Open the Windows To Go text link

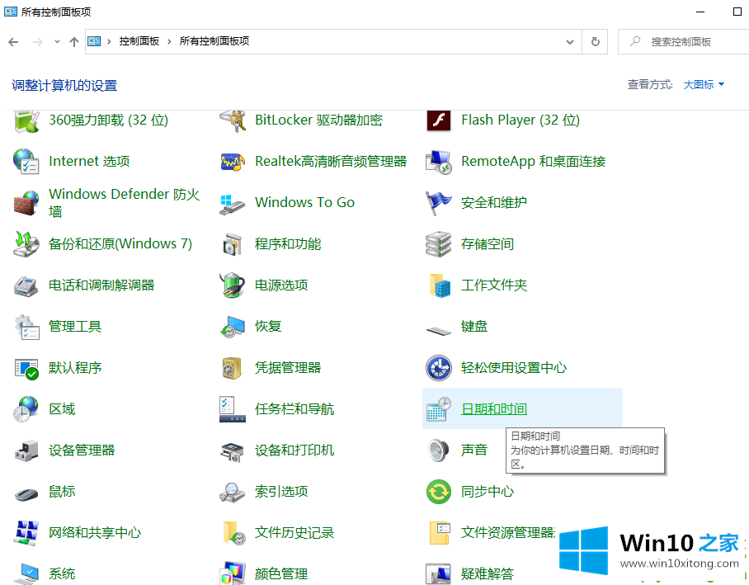coord(304,203)
